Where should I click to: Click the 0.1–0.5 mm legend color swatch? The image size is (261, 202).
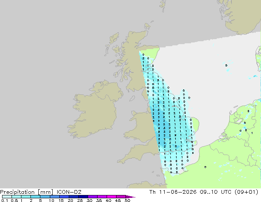[x=7, y=197]
